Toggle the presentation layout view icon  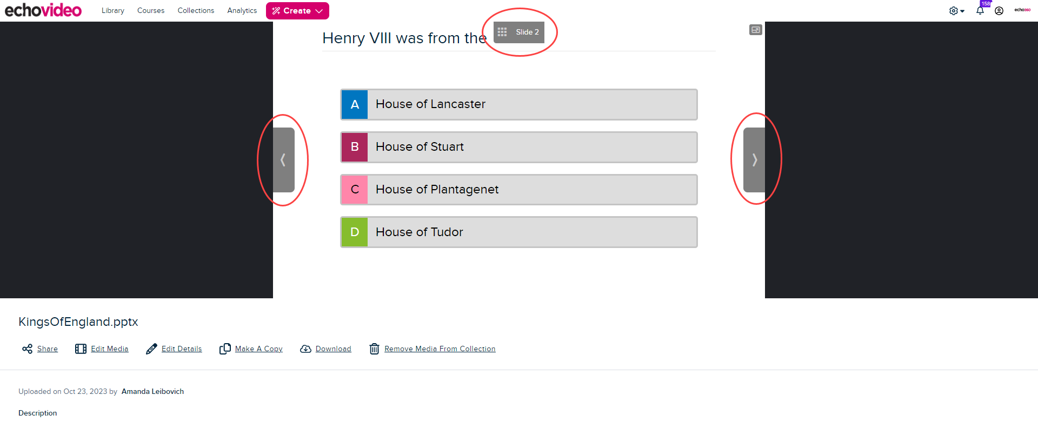tap(755, 30)
